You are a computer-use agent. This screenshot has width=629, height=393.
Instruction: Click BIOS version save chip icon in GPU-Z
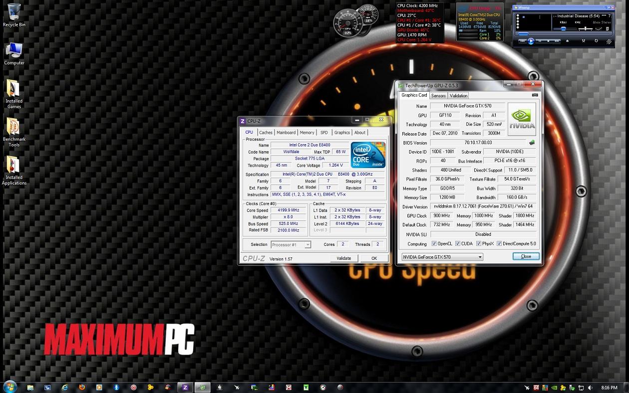click(x=532, y=143)
